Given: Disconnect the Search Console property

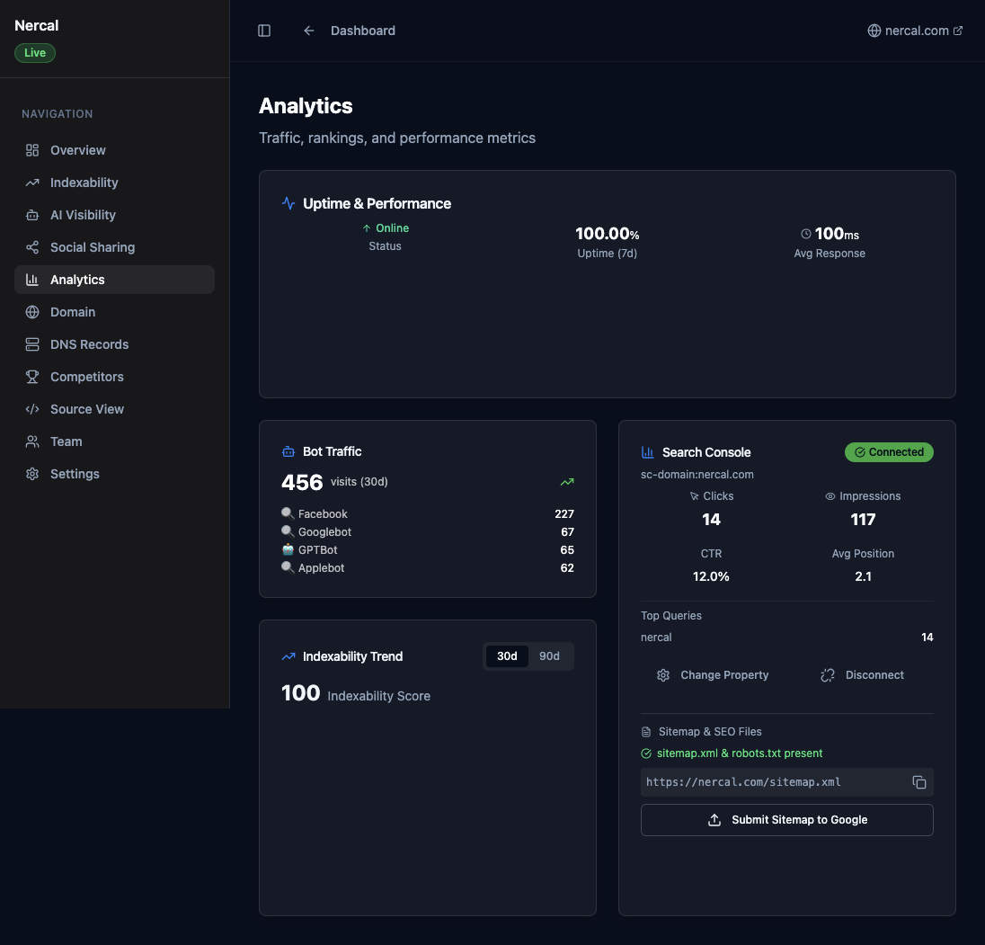Looking at the screenshot, I should pyautogui.click(x=862, y=675).
